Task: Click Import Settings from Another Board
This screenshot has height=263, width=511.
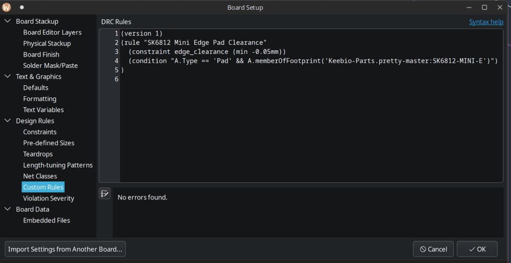Action: pos(65,249)
